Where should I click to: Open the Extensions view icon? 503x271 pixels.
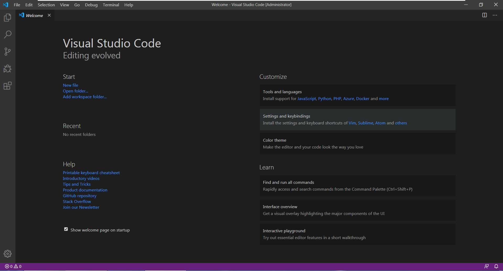click(8, 86)
